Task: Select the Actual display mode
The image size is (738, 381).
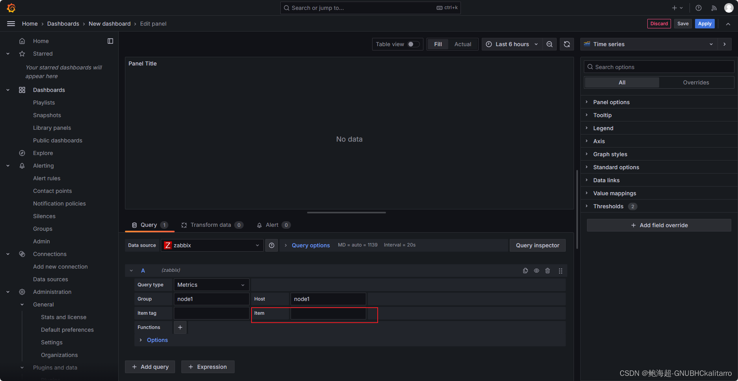Action: point(463,44)
